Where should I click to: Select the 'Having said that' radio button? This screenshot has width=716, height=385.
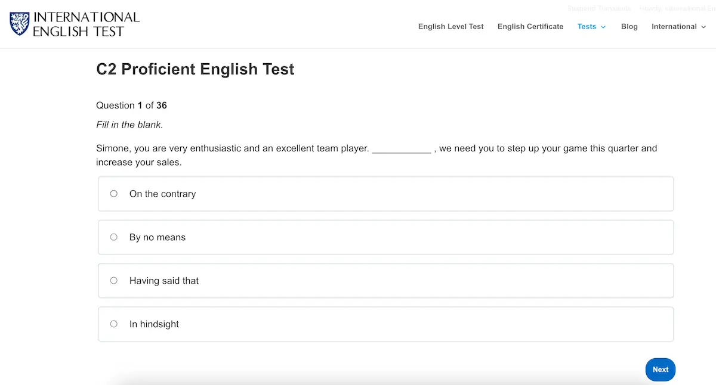click(x=113, y=280)
